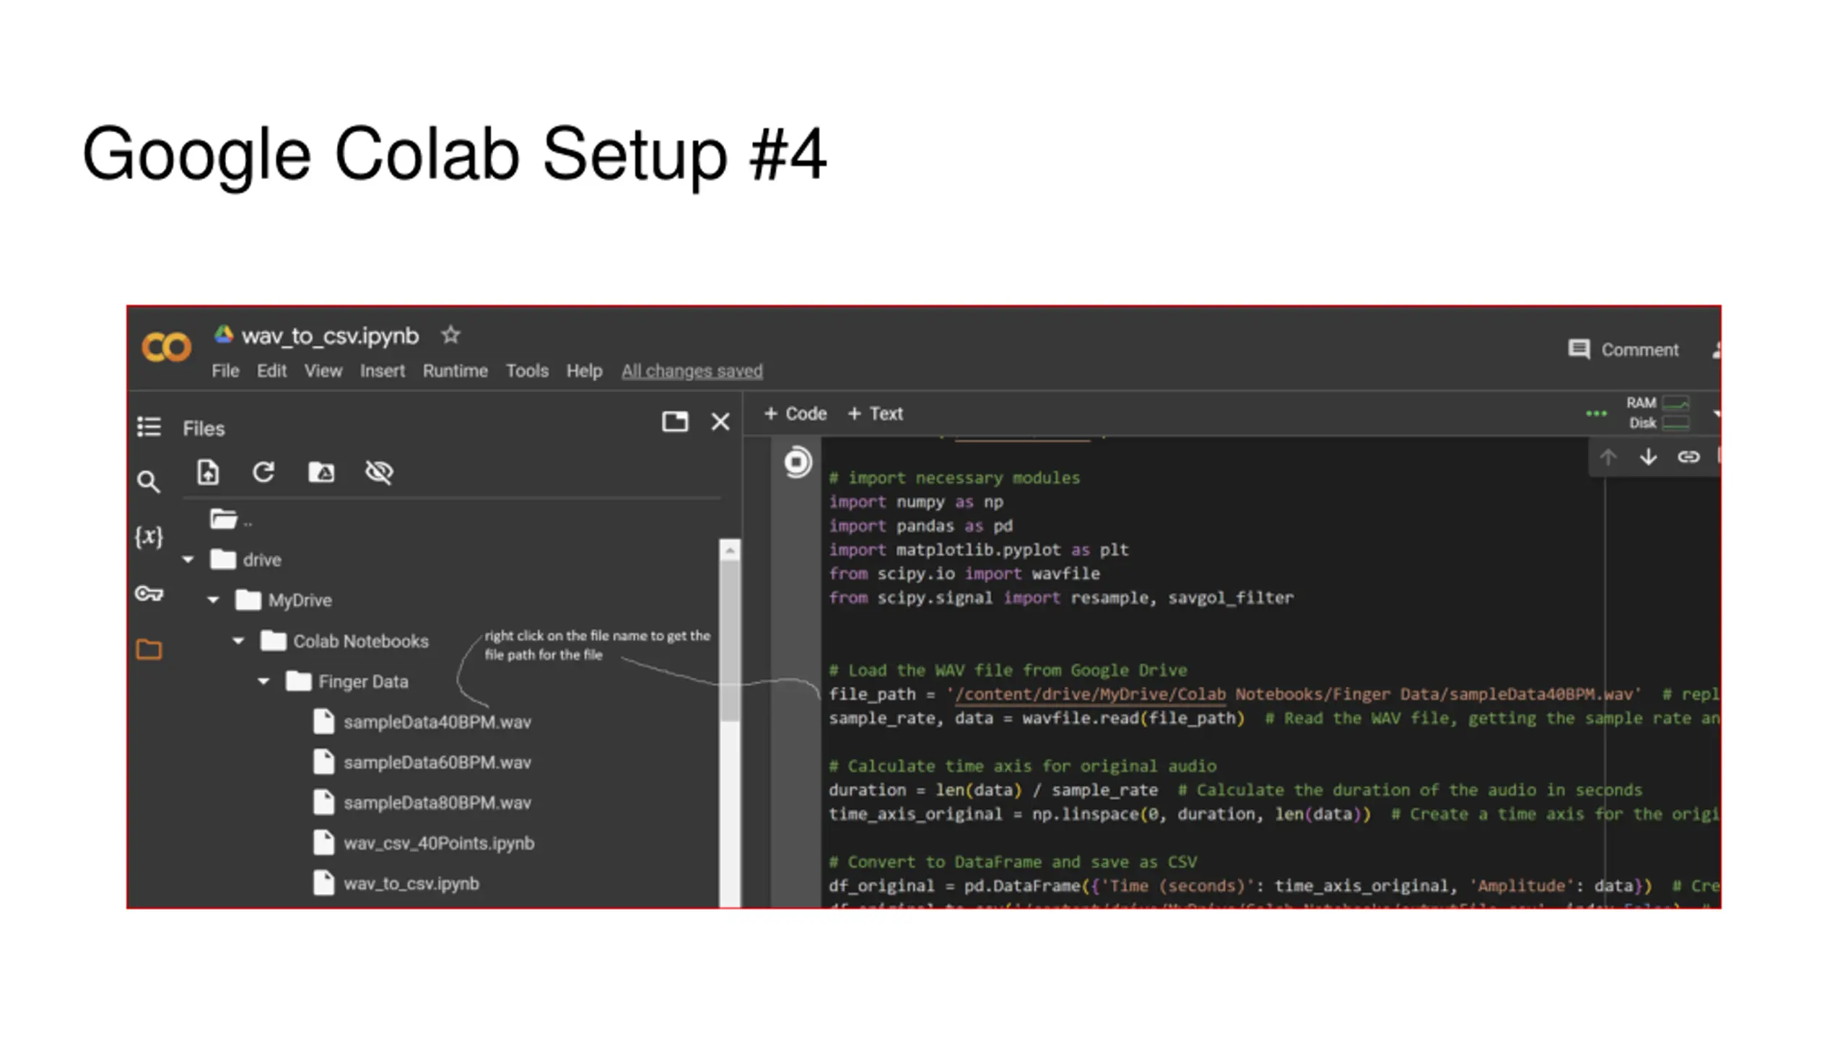The height and width of the screenshot is (1039, 1848).
Task: Collapse the drive folder arrow
Action: [188, 559]
